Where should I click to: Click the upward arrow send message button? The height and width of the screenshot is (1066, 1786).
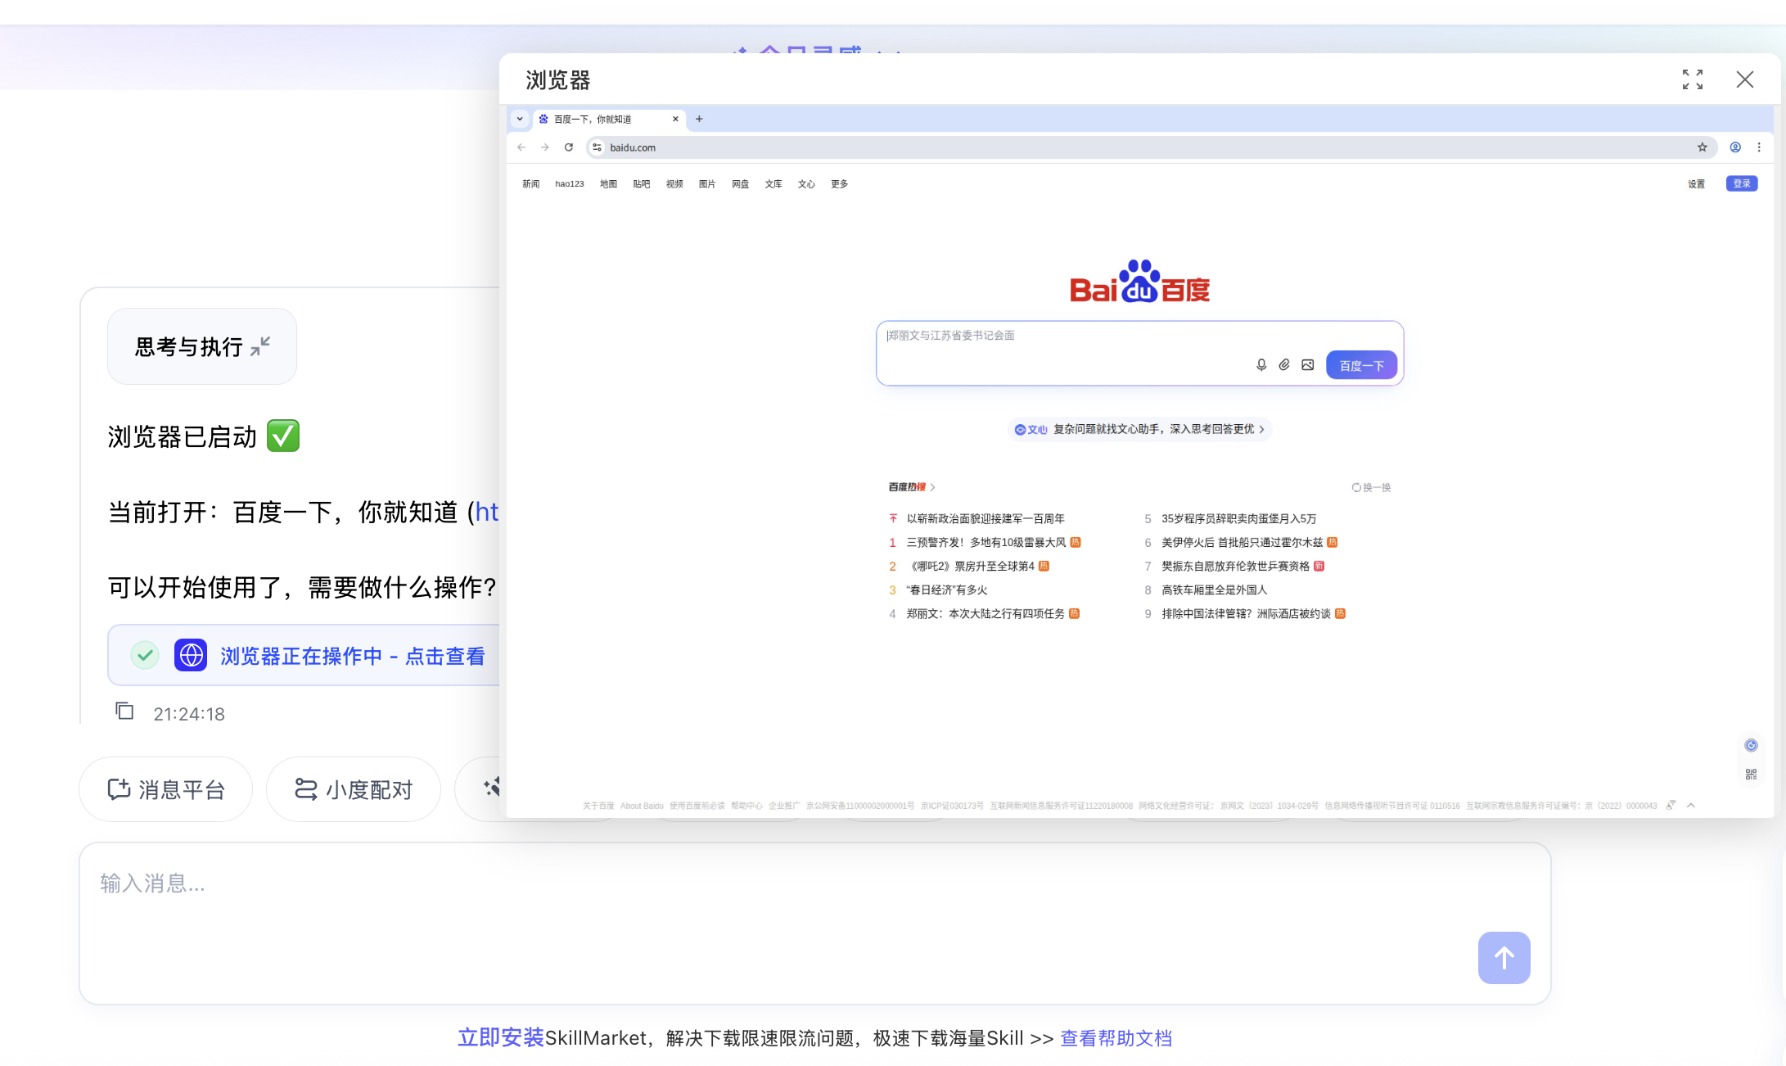click(1504, 958)
